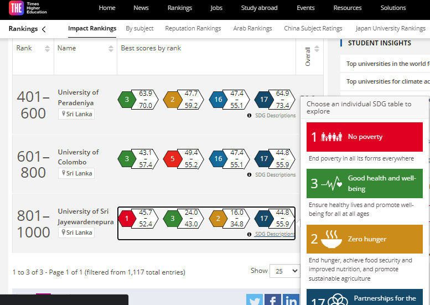Screen dimensions: 430x305
Task: Click the Sri Lanka tag under Colombo
Action: (x=76, y=173)
